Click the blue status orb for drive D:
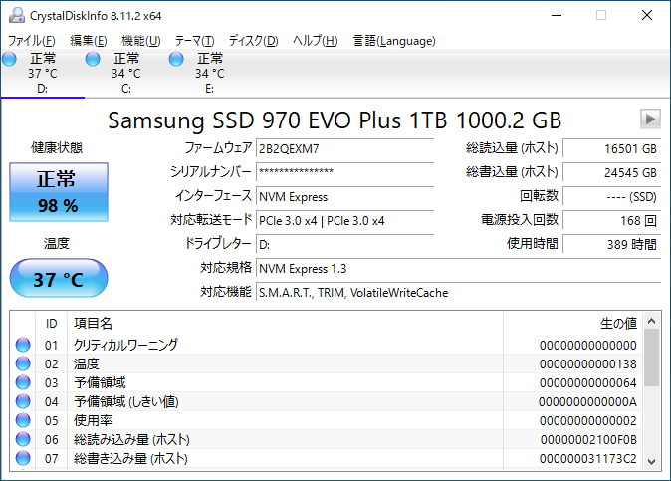The width and height of the screenshot is (671, 481). pyautogui.click(x=9, y=59)
